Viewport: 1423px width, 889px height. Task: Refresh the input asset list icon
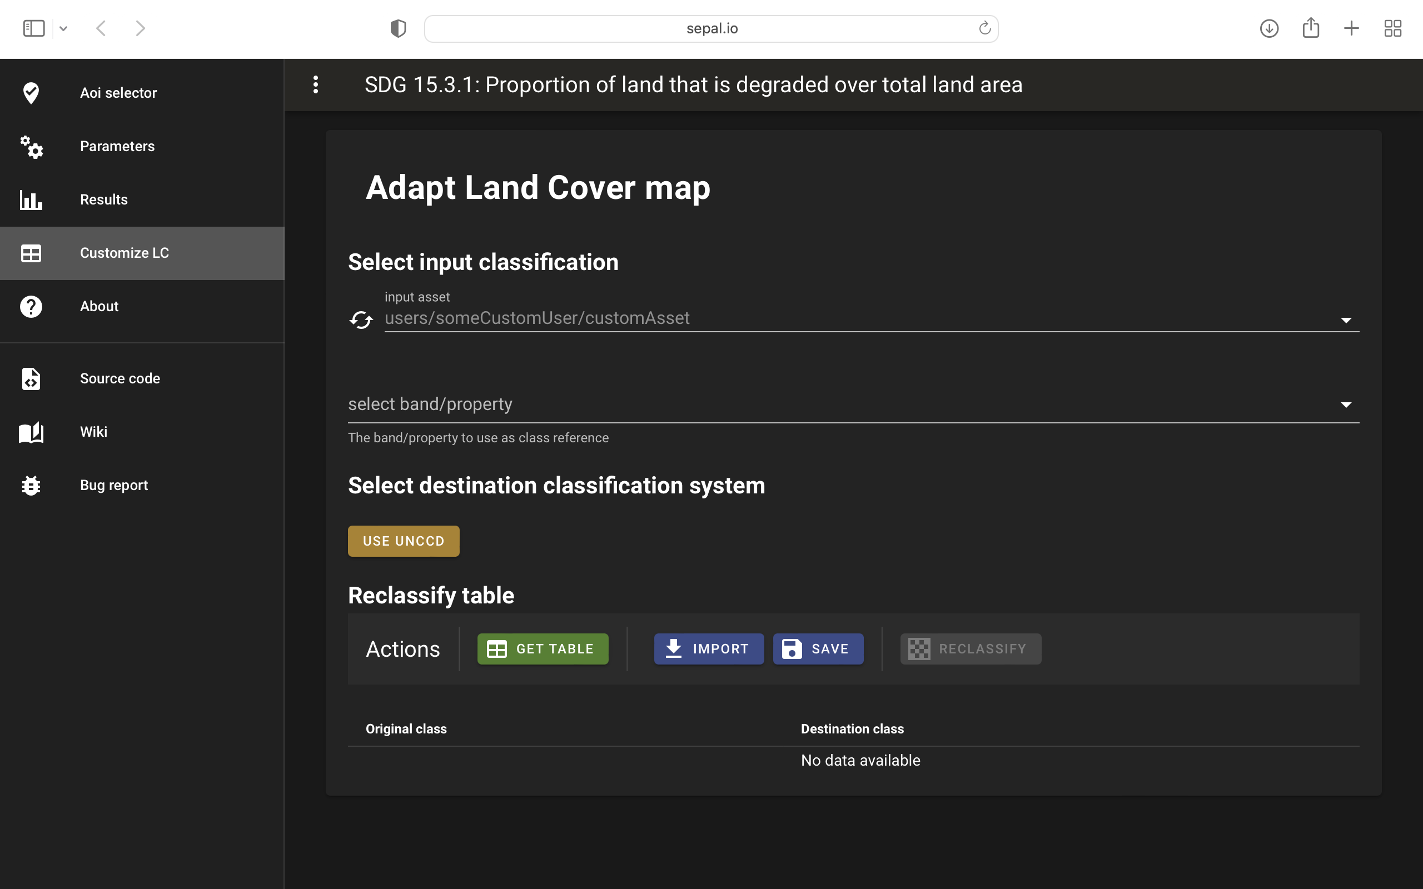click(x=361, y=320)
